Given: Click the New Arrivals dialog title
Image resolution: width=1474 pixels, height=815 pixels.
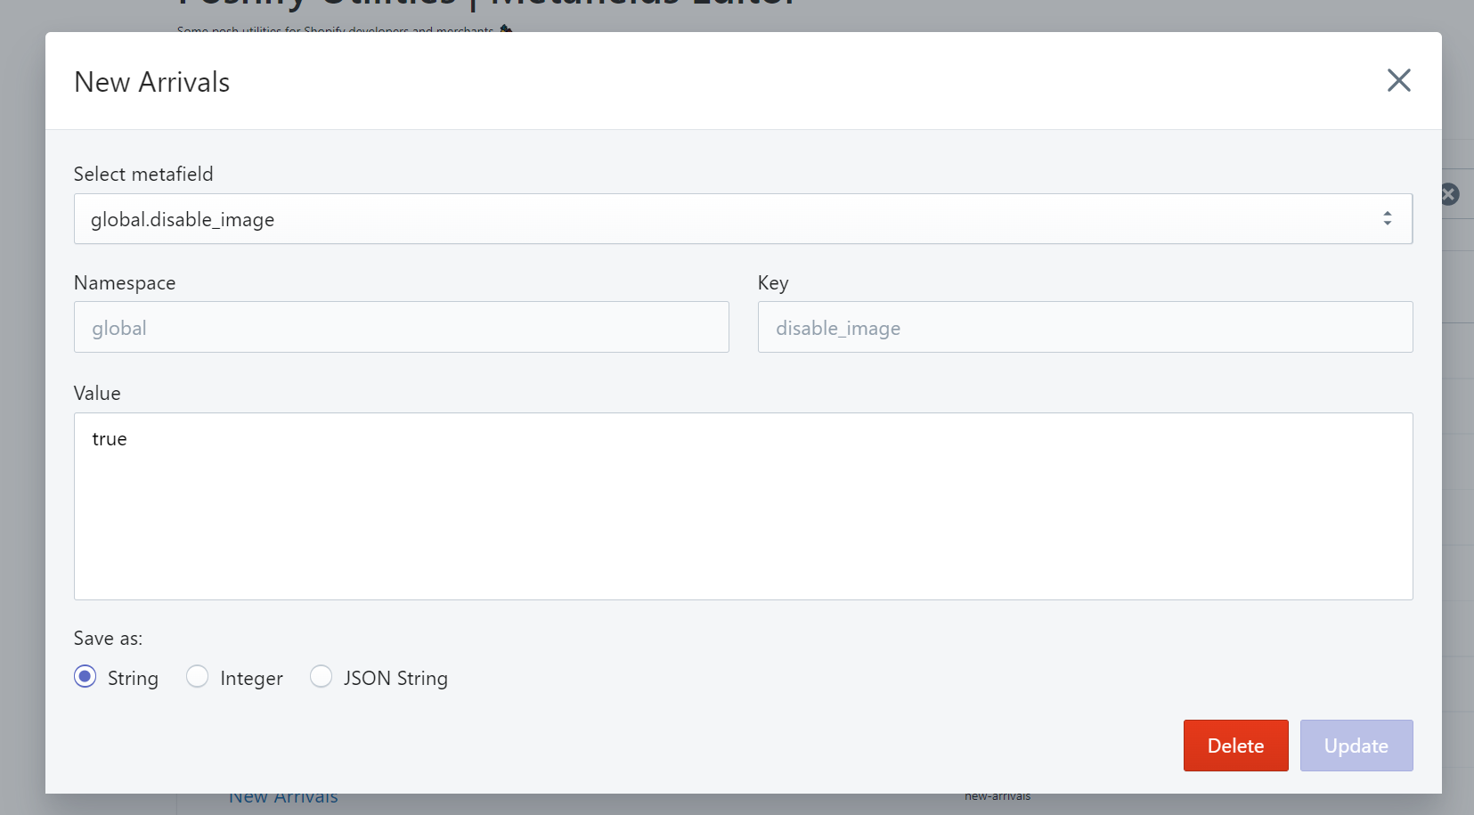Looking at the screenshot, I should [x=152, y=82].
